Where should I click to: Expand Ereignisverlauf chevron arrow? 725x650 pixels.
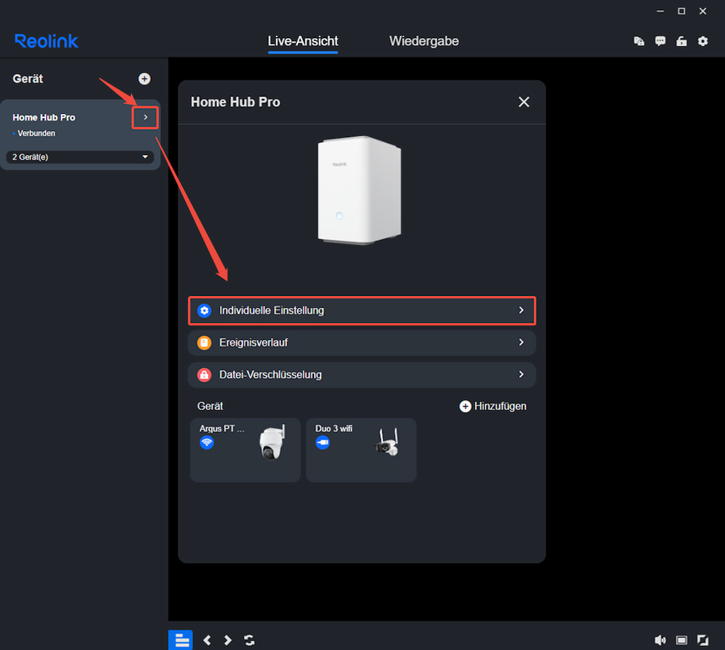521,342
